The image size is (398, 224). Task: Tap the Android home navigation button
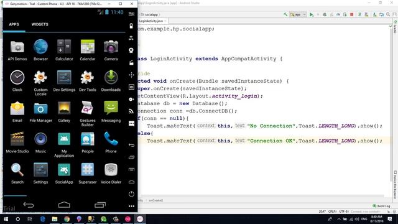(x=64, y=205)
